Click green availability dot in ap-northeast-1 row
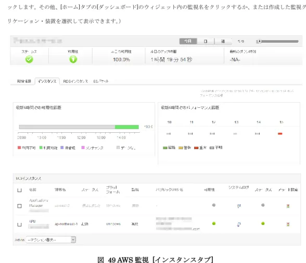This screenshot has width=306, height=263. click(214, 223)
